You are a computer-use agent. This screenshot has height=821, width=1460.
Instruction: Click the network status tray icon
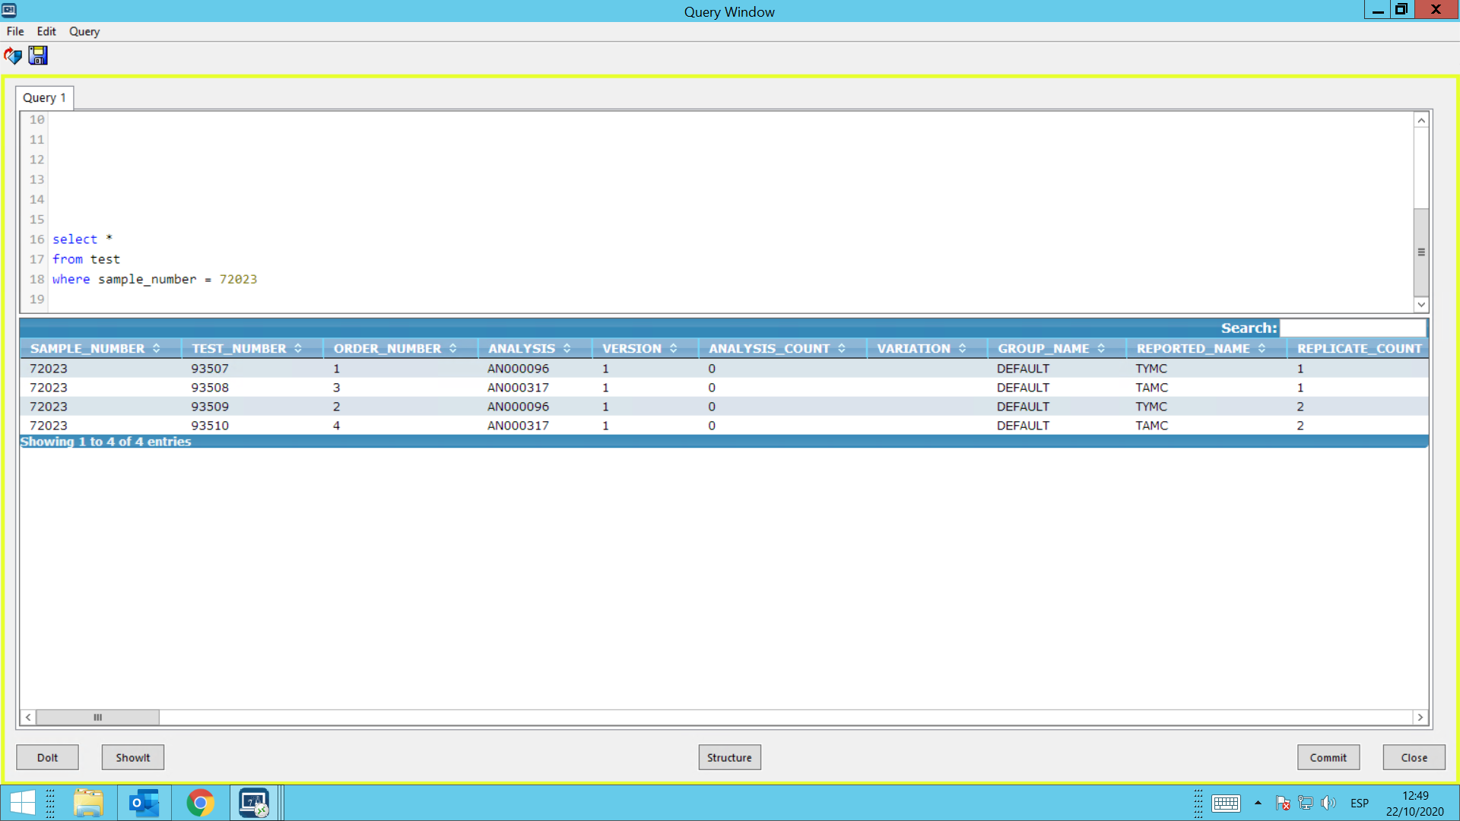coord(1306,803)
